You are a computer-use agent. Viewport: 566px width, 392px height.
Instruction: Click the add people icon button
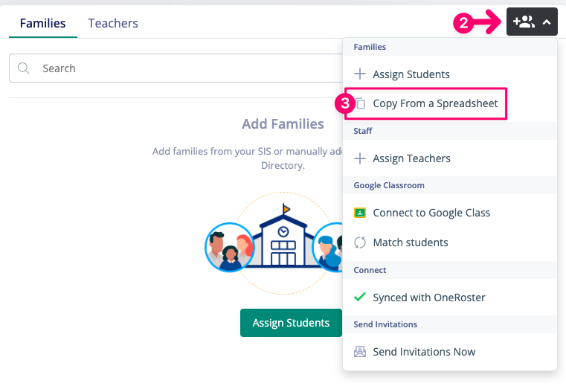point(524,22)
